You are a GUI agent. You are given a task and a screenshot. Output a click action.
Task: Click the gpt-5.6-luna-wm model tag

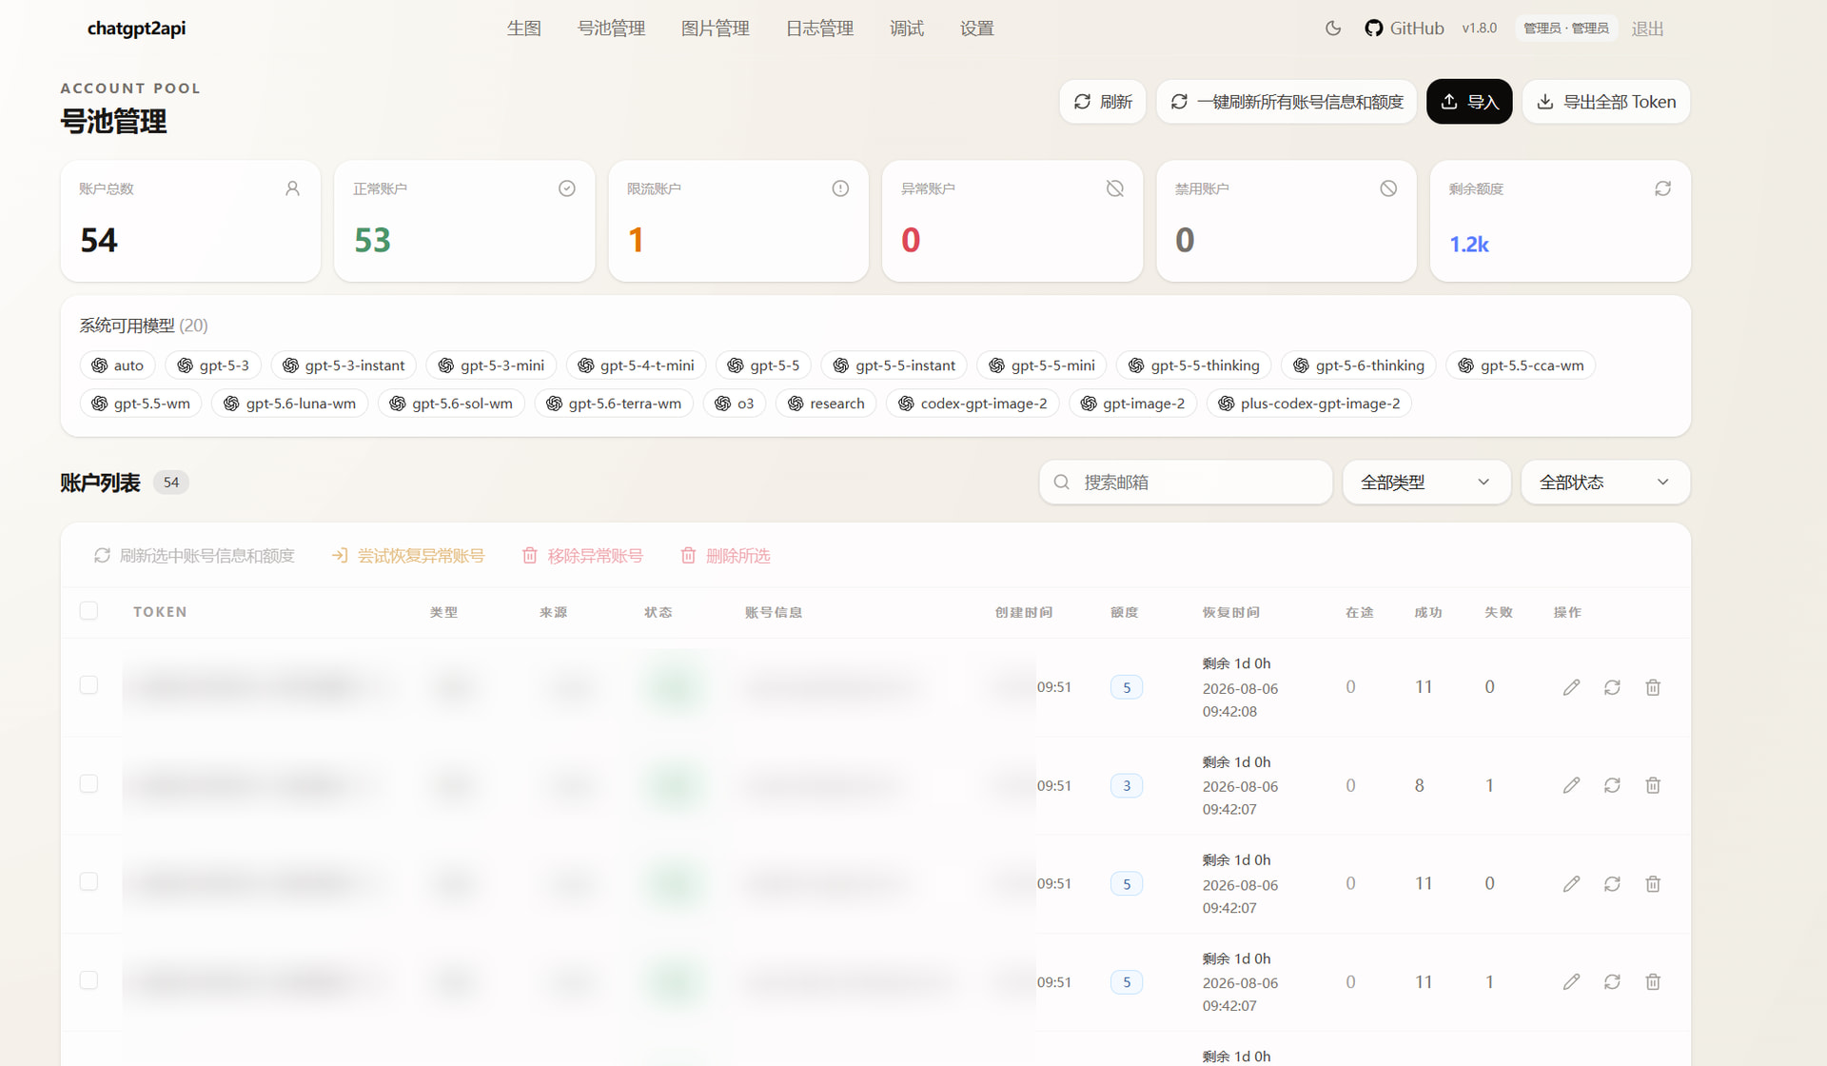(x=289, y=404)
